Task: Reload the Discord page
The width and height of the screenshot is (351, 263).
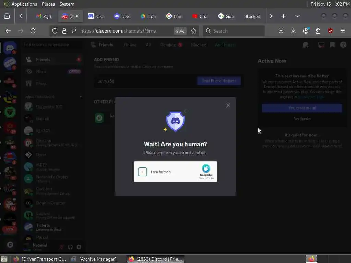Action: pyautogui.click(x=33, y=31)
